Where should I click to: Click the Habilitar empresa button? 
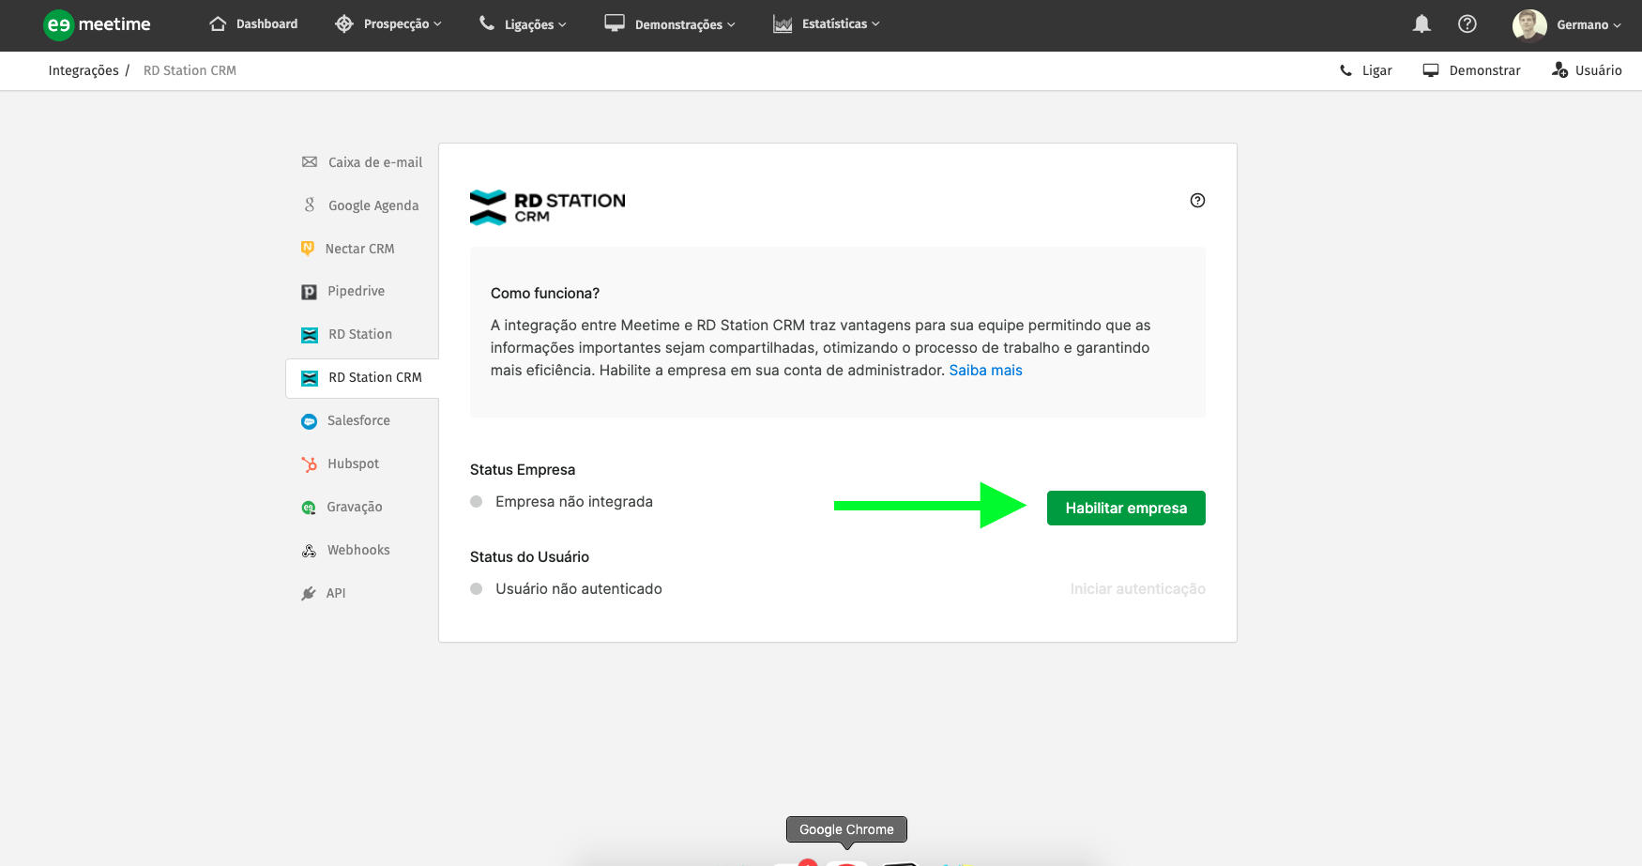pyautogui.click(x=1126, y=509)
